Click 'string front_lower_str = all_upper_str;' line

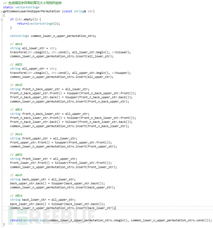point(44,159)
